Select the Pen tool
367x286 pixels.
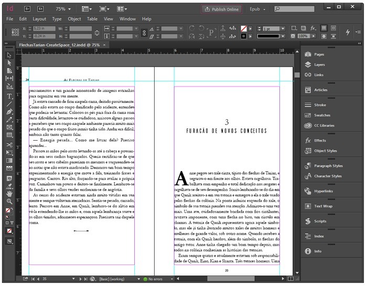click(9, 112)
